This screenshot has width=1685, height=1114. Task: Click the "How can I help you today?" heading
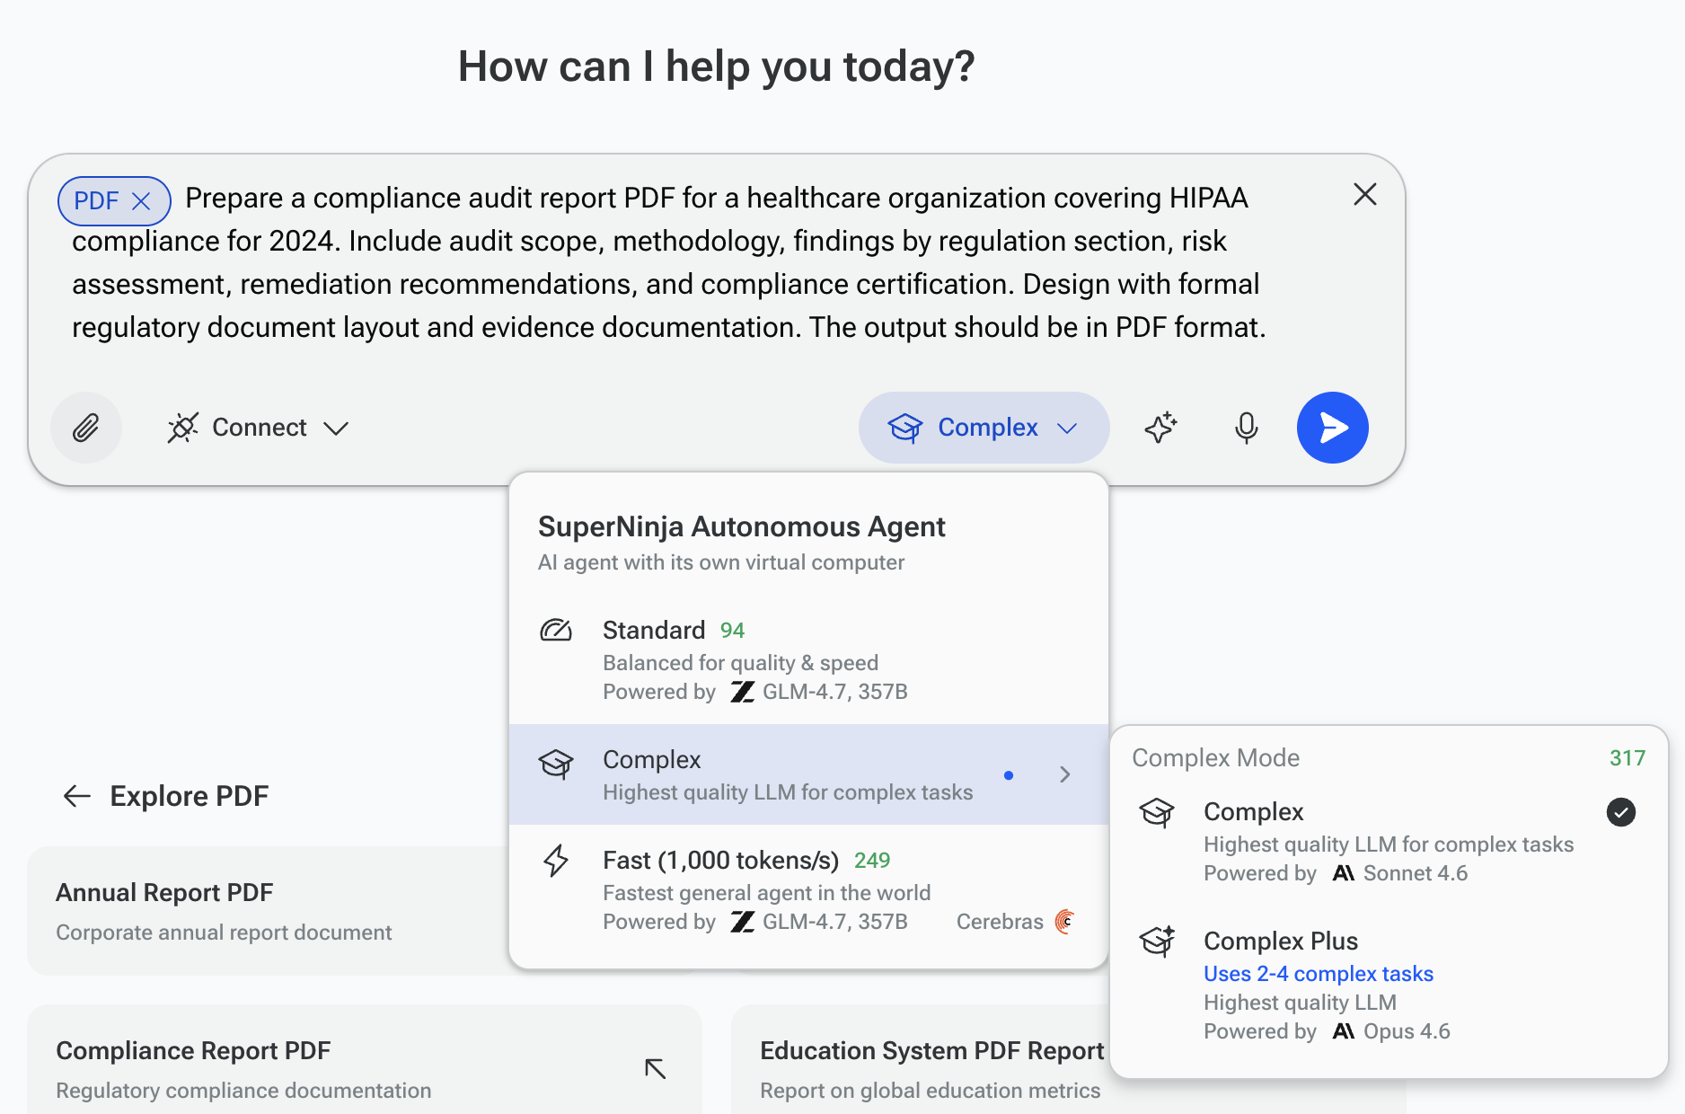tap(716, 66)
